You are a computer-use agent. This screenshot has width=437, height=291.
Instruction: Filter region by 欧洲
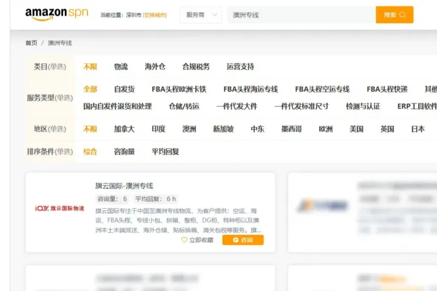pos(325,129)
